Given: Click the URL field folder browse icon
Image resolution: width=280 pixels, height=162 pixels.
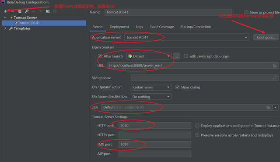Looking at the screenshot, I should (275, 66).
